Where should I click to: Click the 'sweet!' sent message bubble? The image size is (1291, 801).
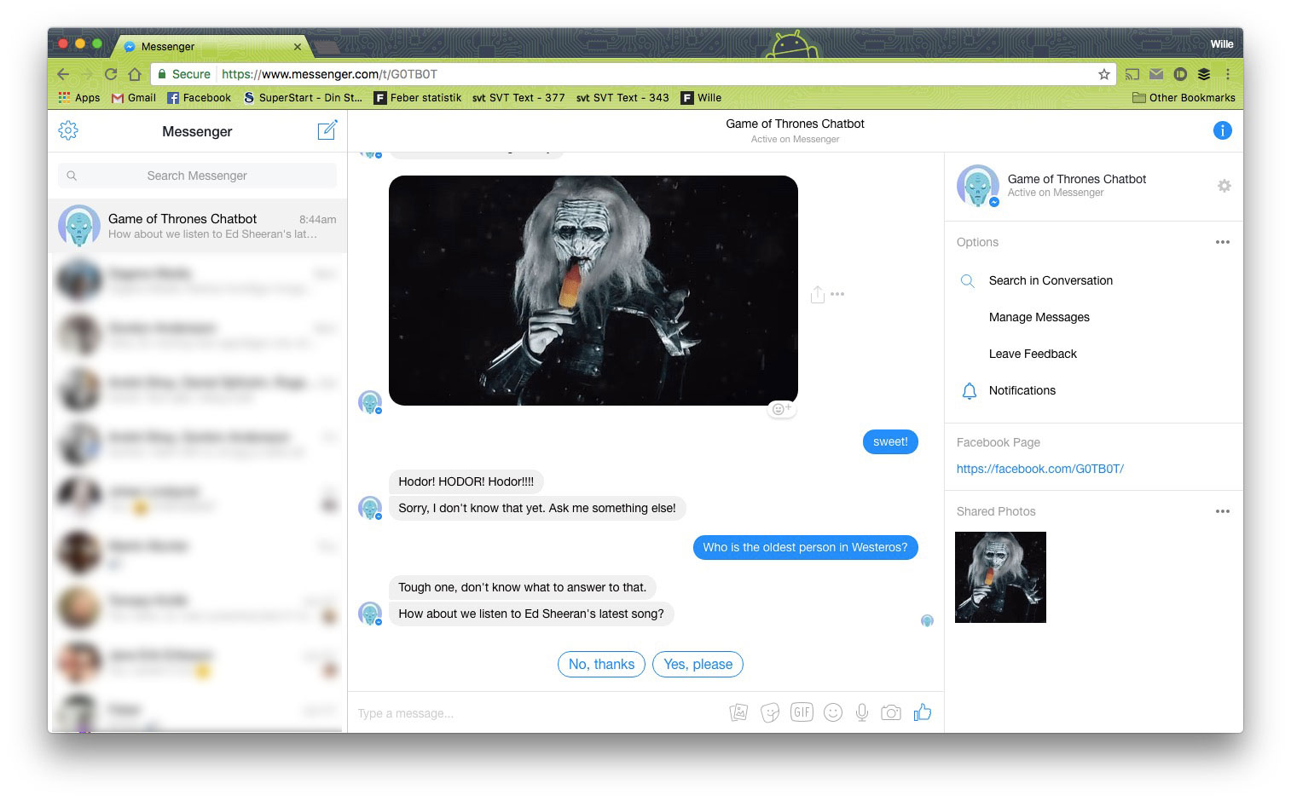[890, 441]
